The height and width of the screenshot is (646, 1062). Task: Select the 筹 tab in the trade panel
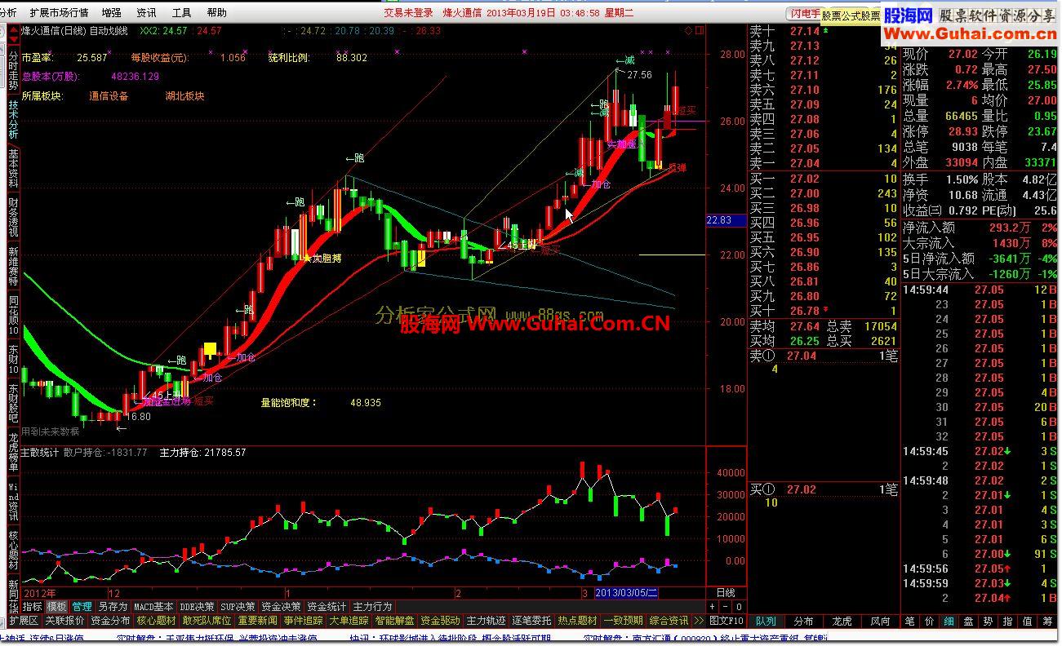tap(1047, 621)
